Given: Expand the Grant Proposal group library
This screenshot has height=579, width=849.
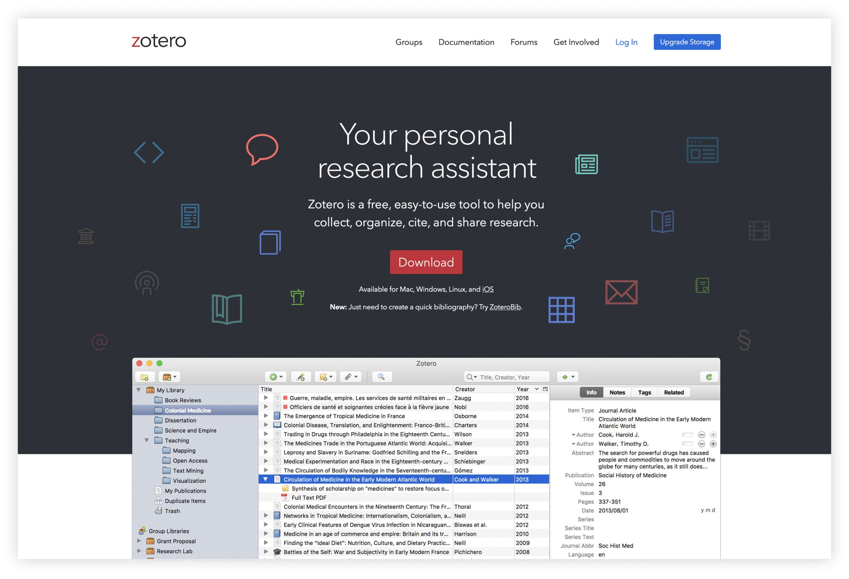Looking at the screenshot, I should 139,541.
